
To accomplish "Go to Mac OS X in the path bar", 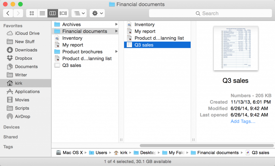I will (70, 153).
